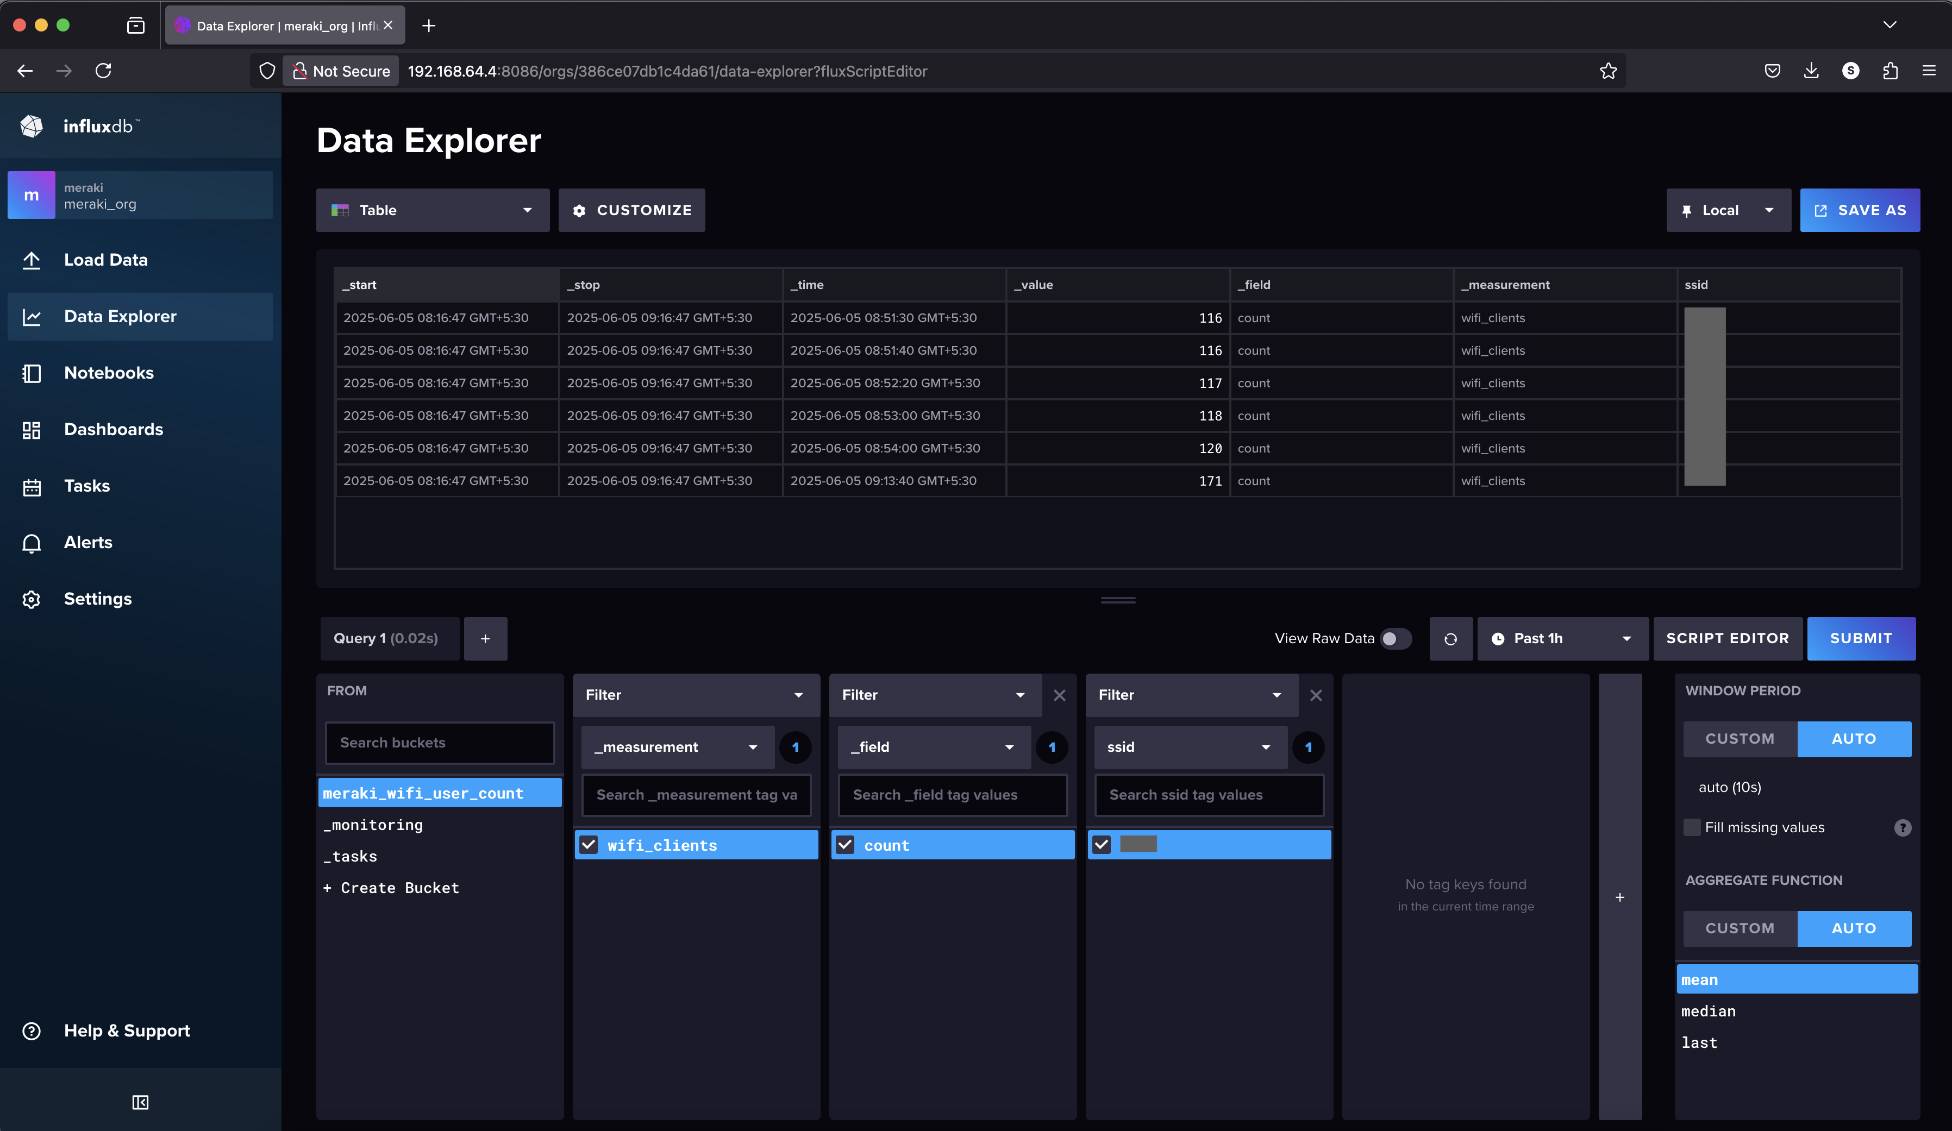Viewport: 1952px width, 1131px height.
Task: Switch window period to CUSTOM
Action: point(1739,738)
